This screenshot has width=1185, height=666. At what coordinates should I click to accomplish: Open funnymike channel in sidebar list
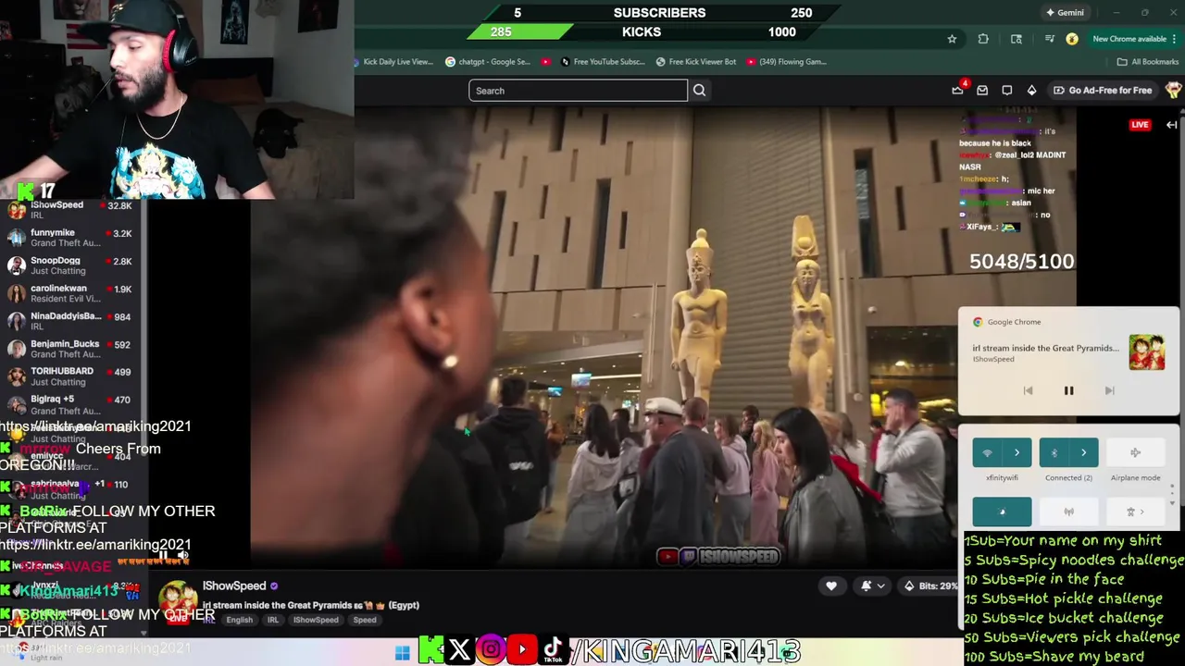coord(71,238)
